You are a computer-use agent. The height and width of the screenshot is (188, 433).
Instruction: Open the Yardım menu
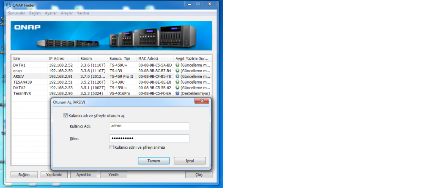tap(83, 13)
